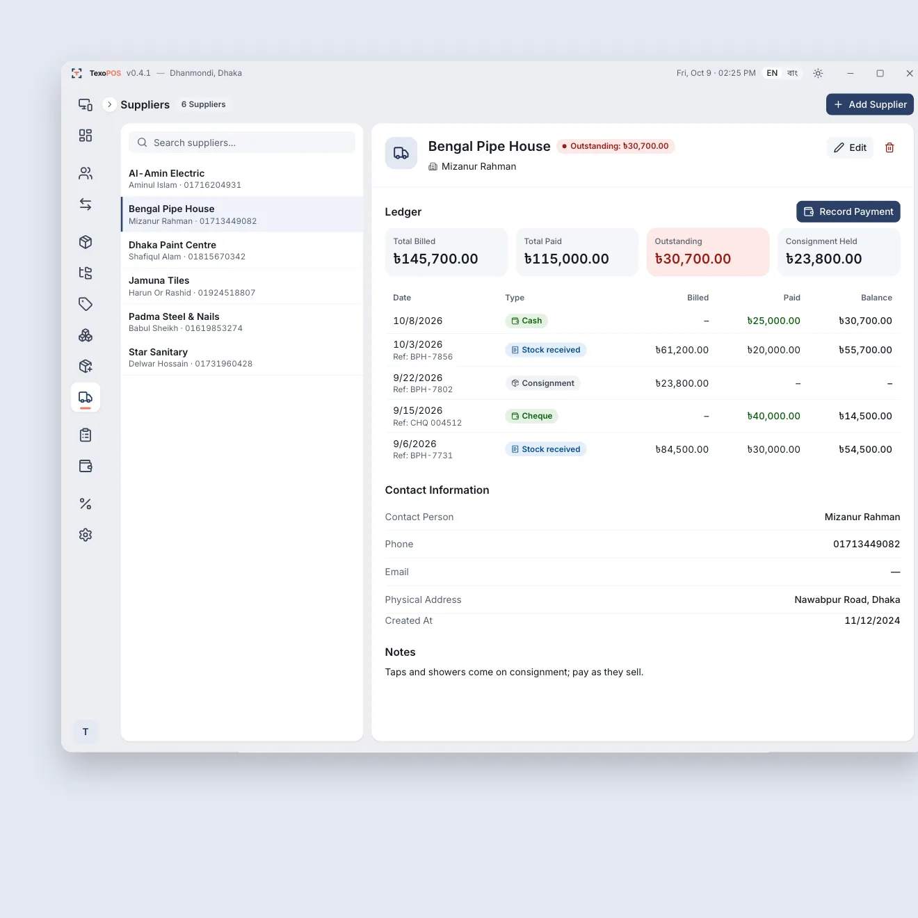The height and width of the screenshot is (918, 918).
Task: Toggle the light/dark theme sun icon
Action: tap(818, 73)
